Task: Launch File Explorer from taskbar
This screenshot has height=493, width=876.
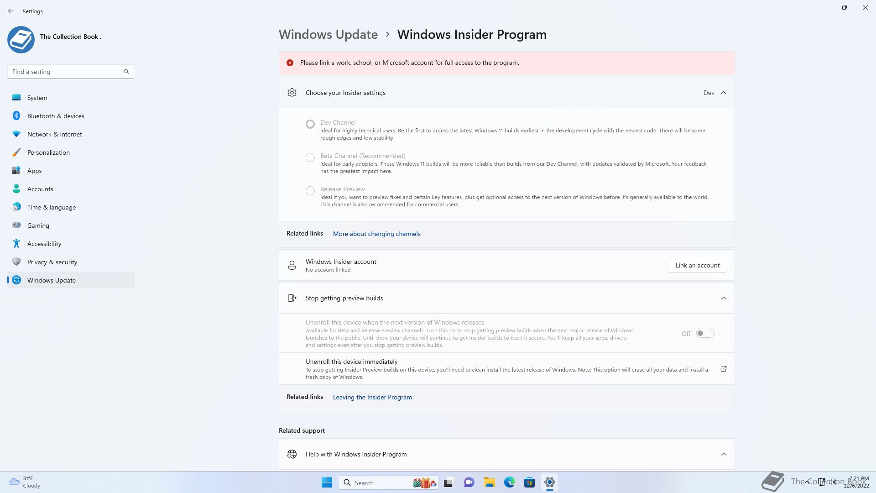Action: point(490,483)
